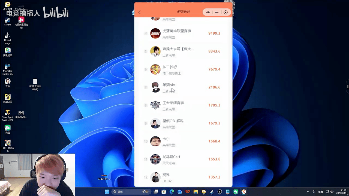This screenshot has width=349, height=196.
Task: Click the name 虎牙英雄联盟赛事
Action: coord(177,31)
